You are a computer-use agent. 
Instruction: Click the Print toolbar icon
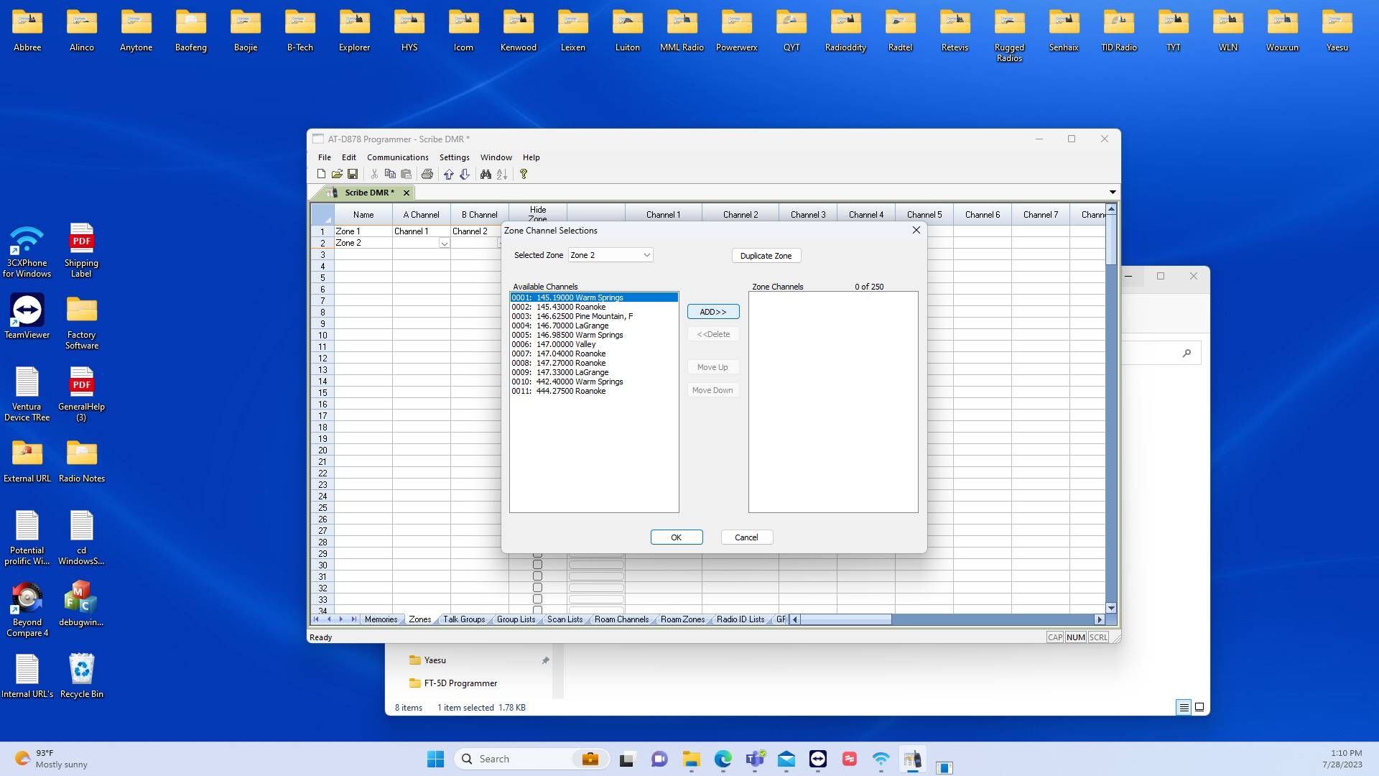(427, 175)
